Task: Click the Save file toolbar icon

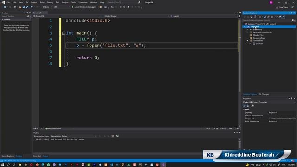Action: coord(24,7)
